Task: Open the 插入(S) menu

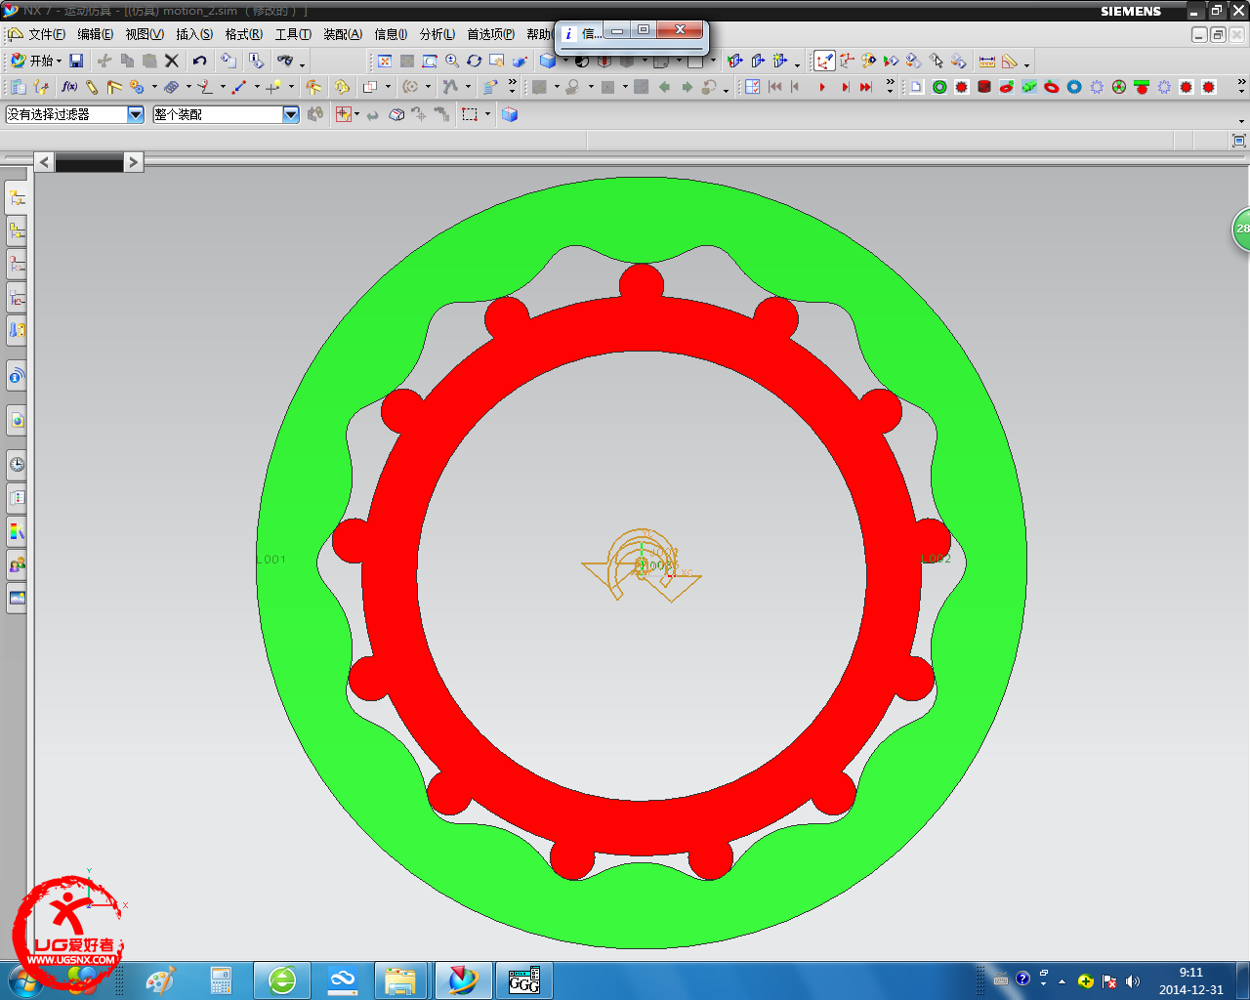Action: [x=193, y=34]
